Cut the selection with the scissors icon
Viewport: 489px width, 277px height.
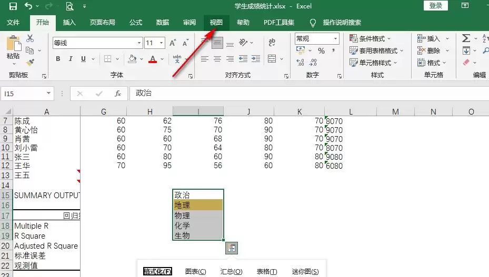pyautogui.click(x=30, y=38)
